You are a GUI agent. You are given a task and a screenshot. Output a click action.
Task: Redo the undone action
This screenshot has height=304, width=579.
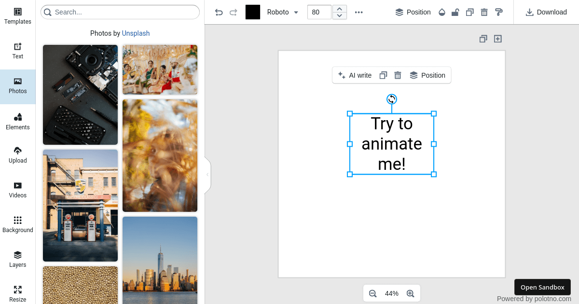pyautogui.click(x=234, y=12)
